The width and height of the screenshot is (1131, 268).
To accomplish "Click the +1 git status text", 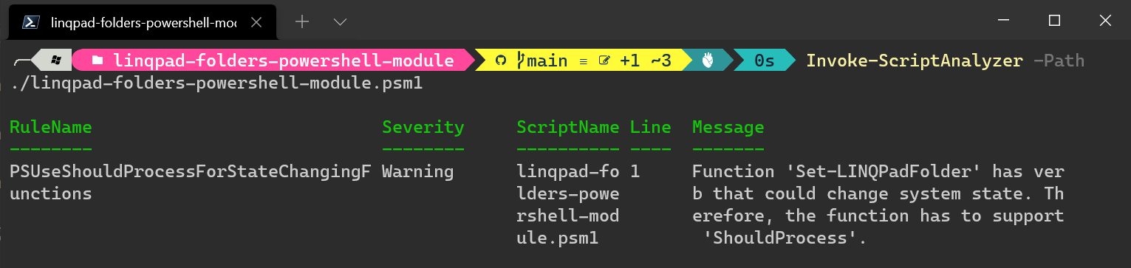I will (629, 61).
